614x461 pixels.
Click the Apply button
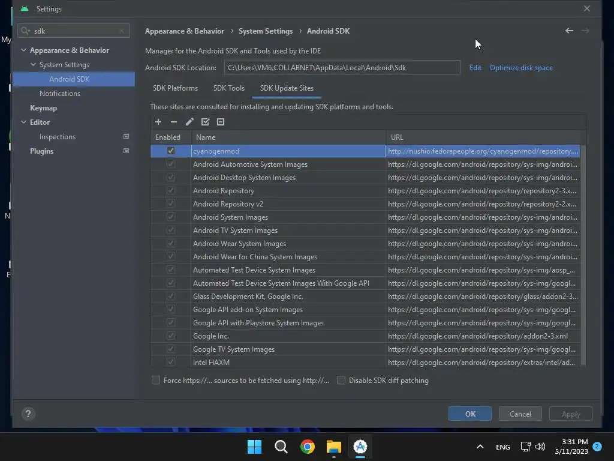pyautogui.click(x=571, y=414)
